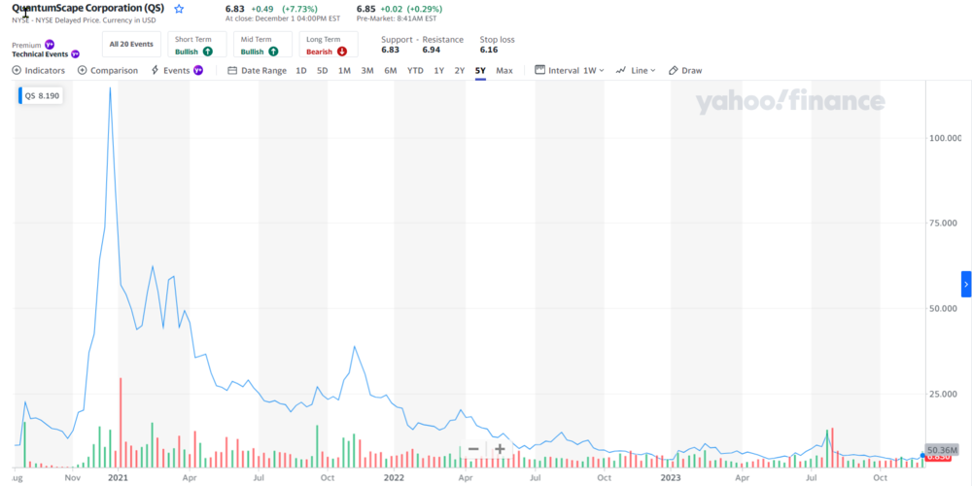Expand the blue side panel arrow
The height and width of the screenshot is (486, 972).
[x=966, y=284]
